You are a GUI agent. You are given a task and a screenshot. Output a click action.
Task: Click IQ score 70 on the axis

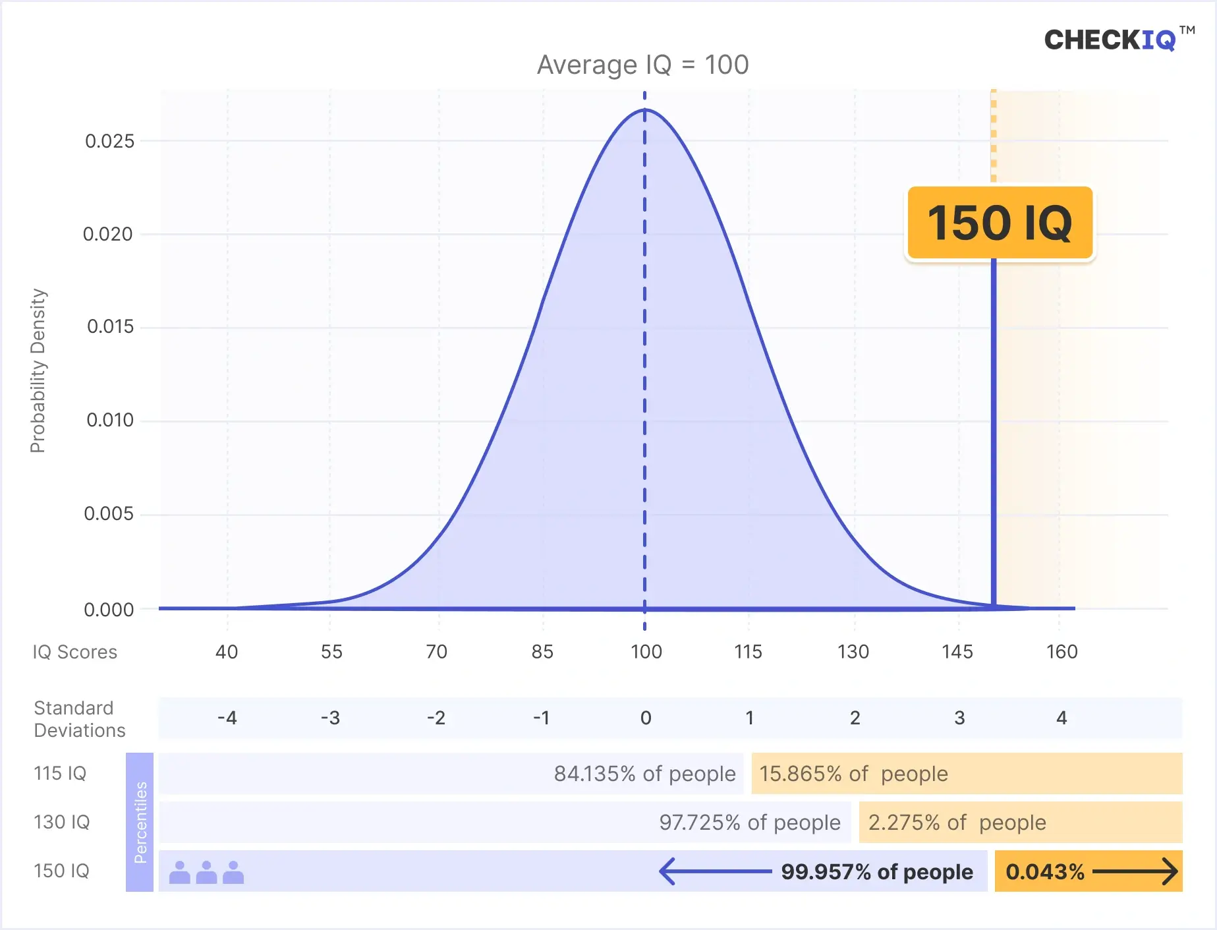point(436,652)
